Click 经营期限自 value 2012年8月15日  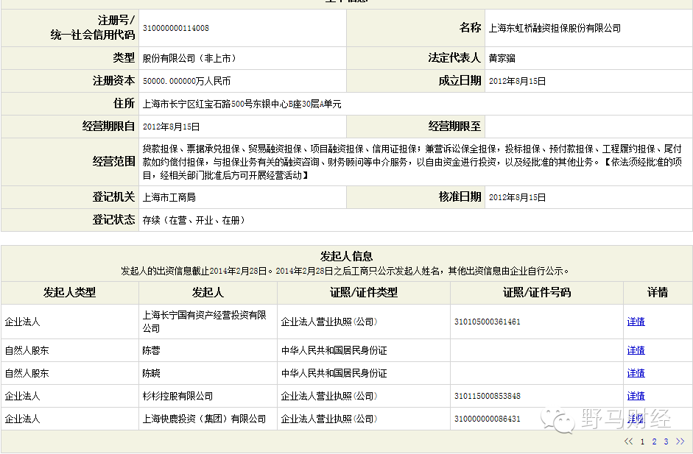[x=171, y=127]
